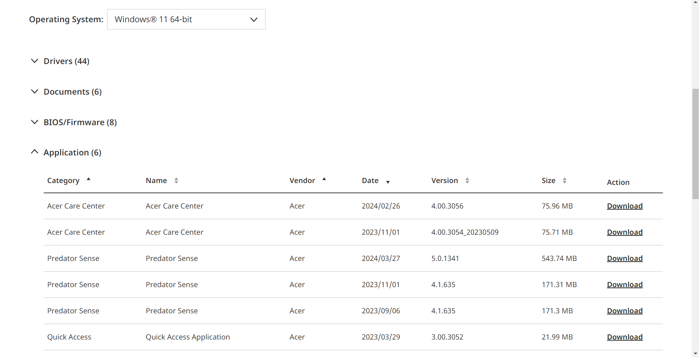Click the vertical page scrollbar thumb
Image resolution: width=699 pixels, height=357 pixels.
(x=695, y=144)
